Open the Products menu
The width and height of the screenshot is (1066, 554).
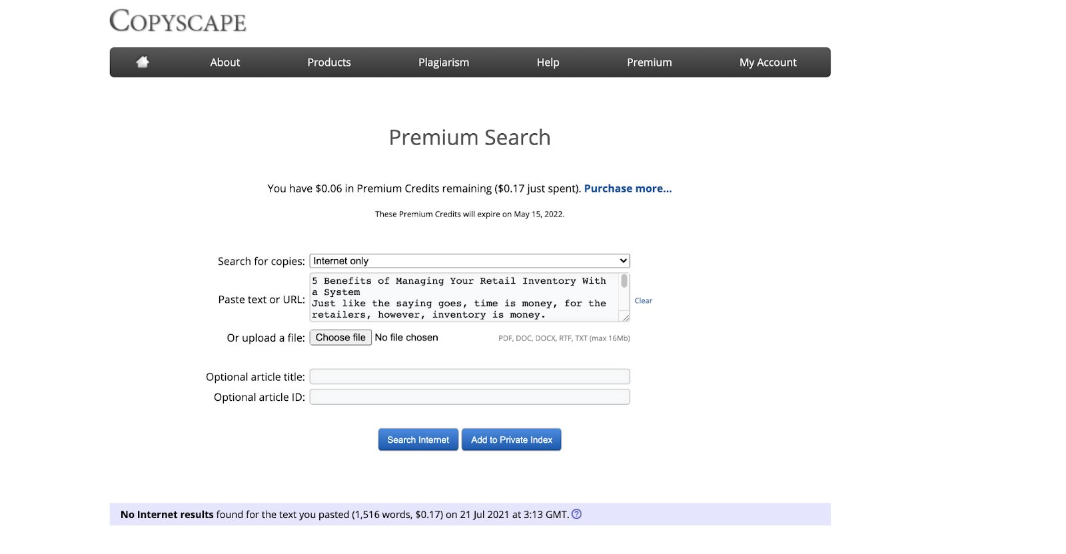pos(329,62)
